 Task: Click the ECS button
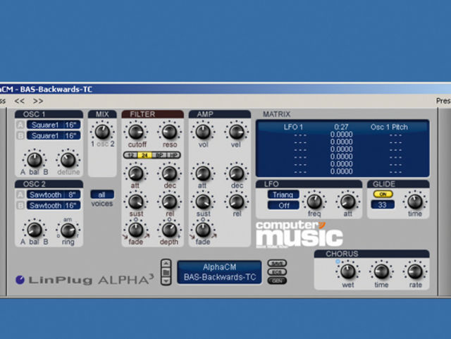click(277, 272)
